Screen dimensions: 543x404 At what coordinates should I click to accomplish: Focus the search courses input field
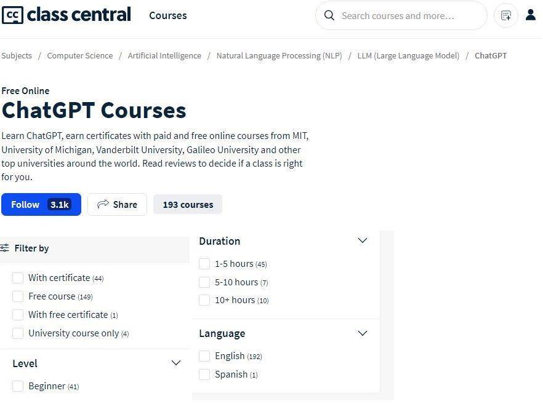[x=406, y=15]
